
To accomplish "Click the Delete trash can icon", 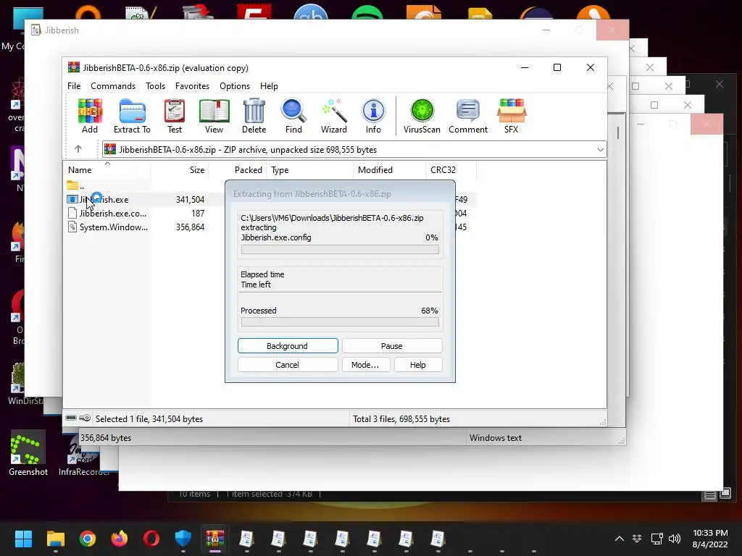I will tap(254, 116).
